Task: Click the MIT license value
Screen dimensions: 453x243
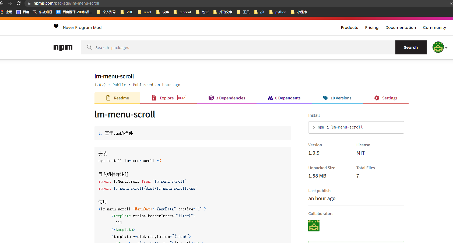Action: click(360, 153)
